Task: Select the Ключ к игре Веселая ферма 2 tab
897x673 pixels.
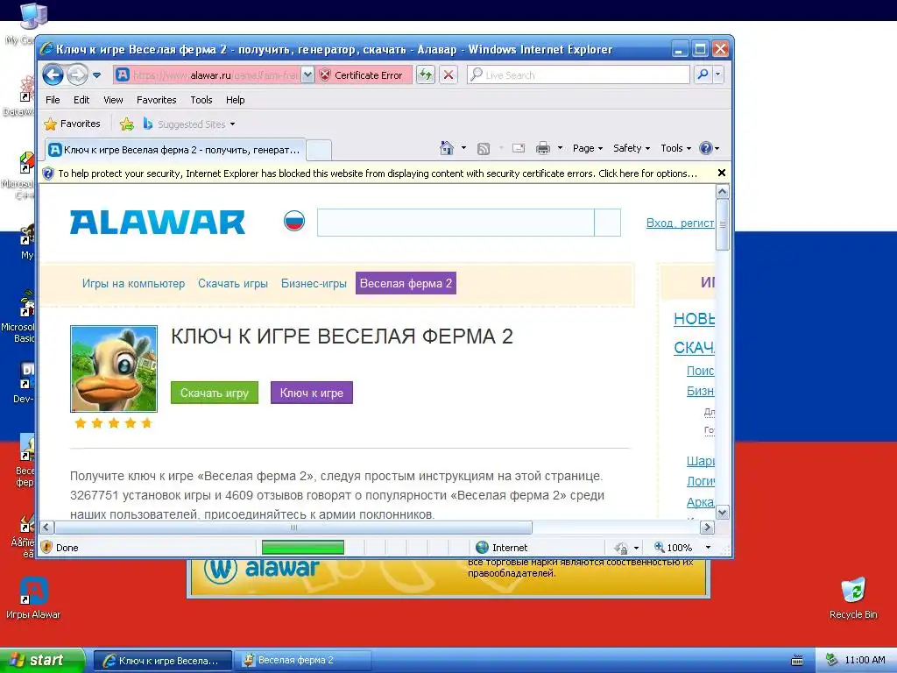Action: [174, 150]
